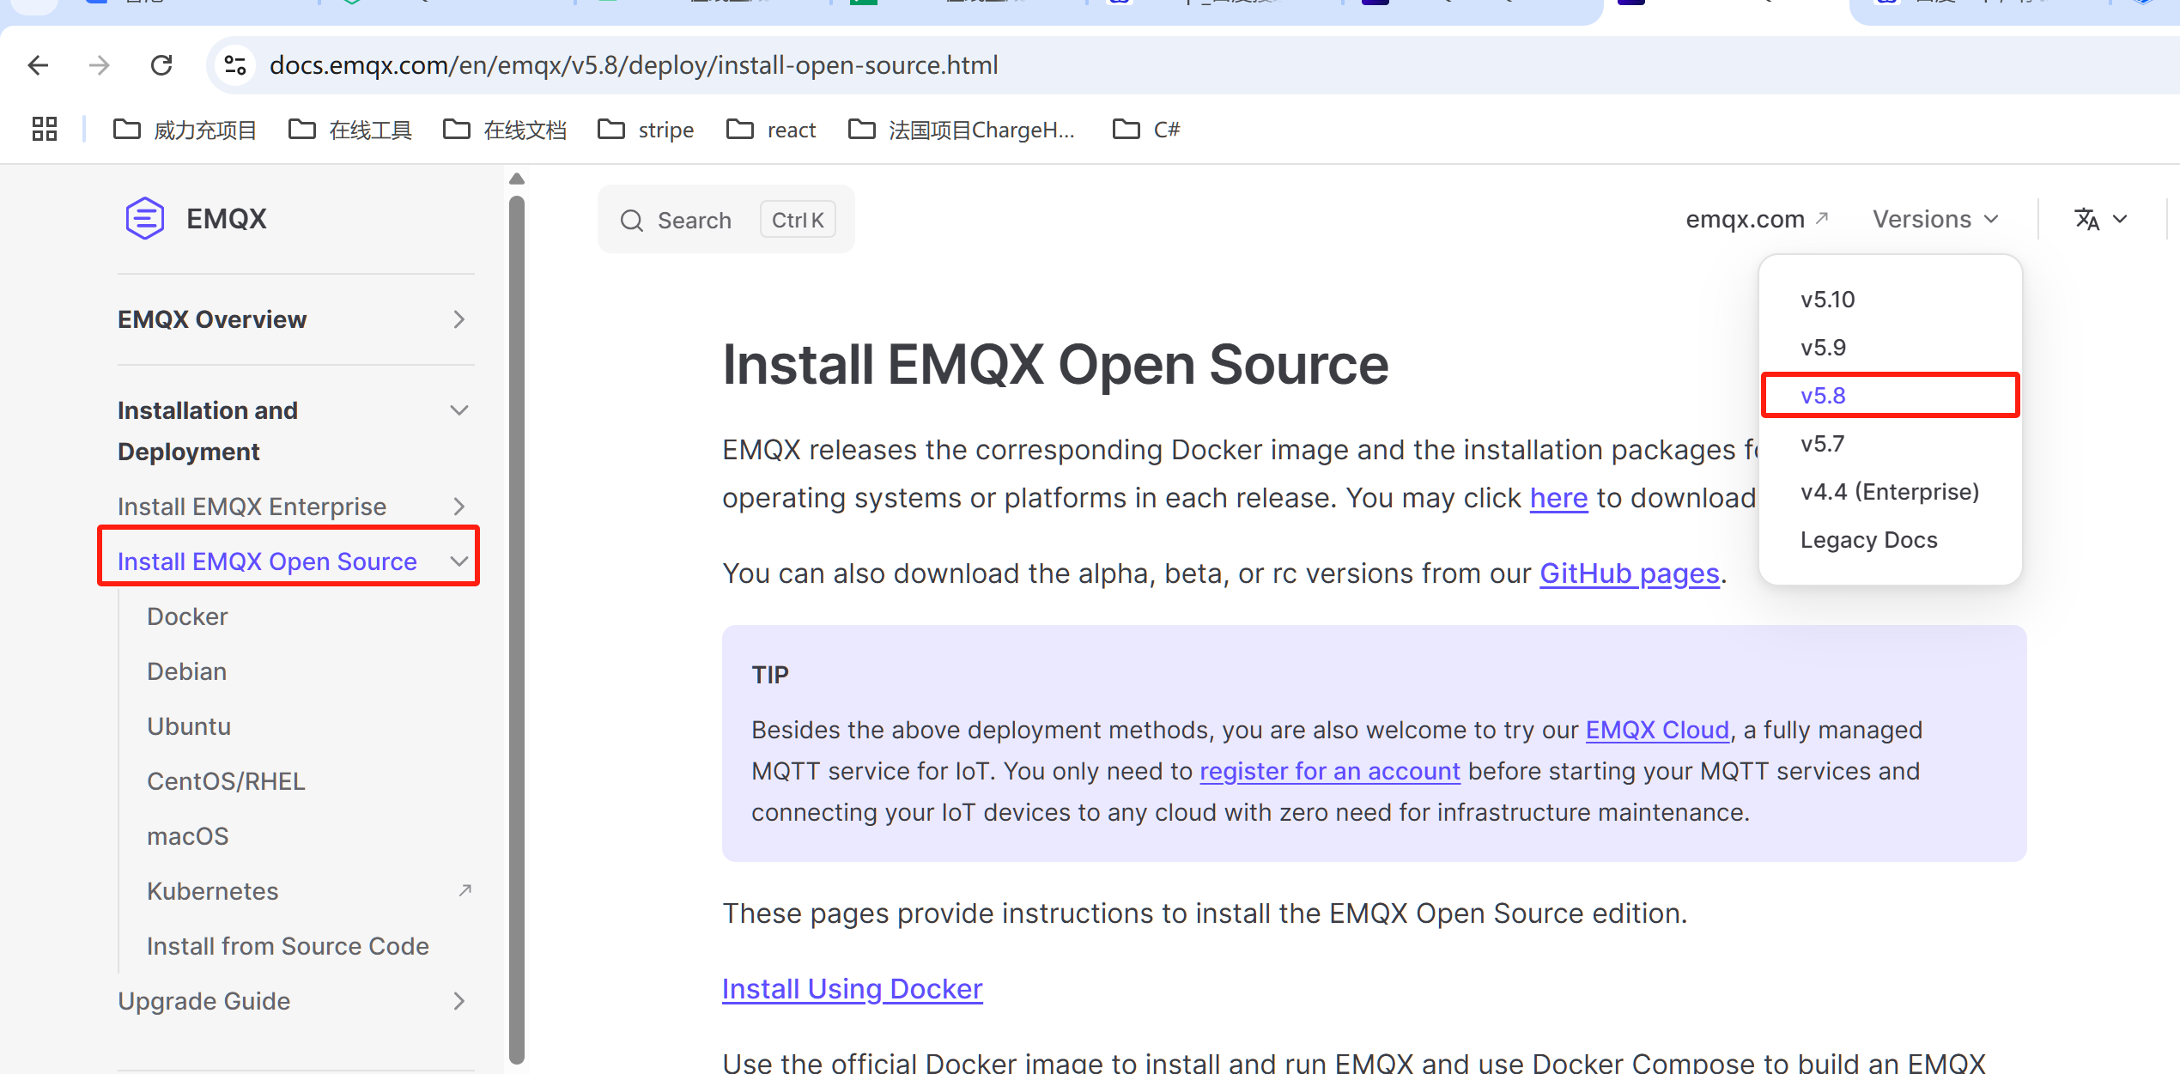Open the emqx.com external link
The height and width of the screenshot is (1074, 2180).
(1758, 219)
